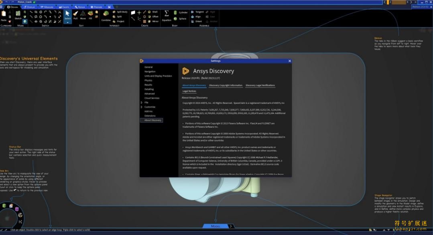Choose the Fill tool

click(x=90, y=15)
